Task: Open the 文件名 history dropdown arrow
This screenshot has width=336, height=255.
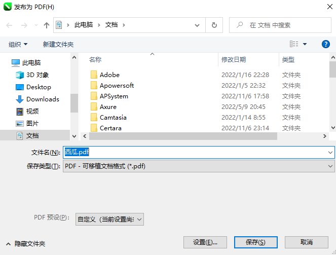Action: [x=330, y=153]
